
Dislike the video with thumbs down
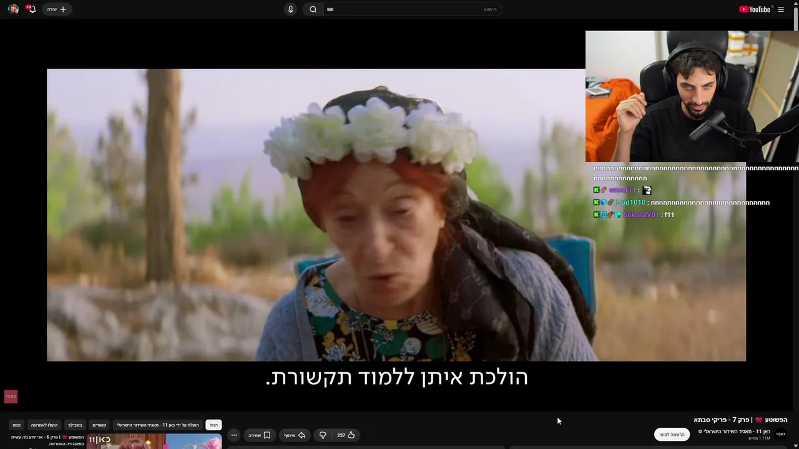pos(323,435)
